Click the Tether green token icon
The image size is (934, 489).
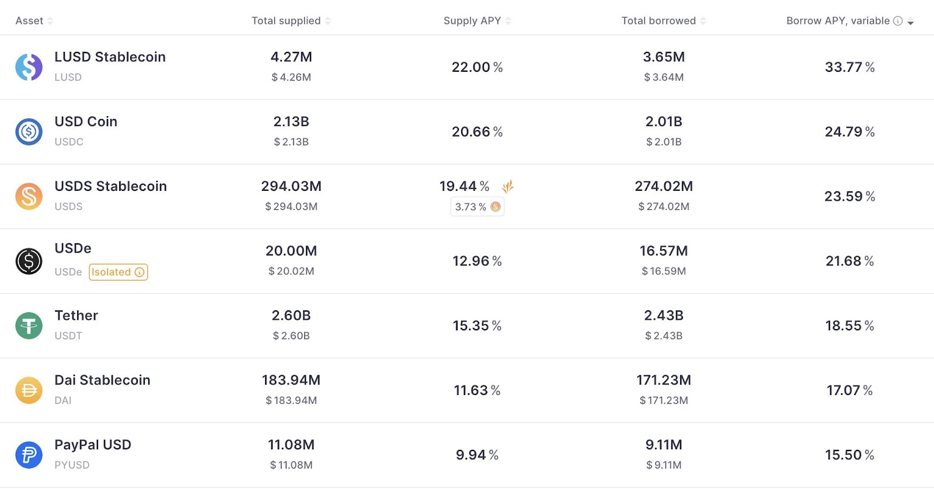coord(29,326)
